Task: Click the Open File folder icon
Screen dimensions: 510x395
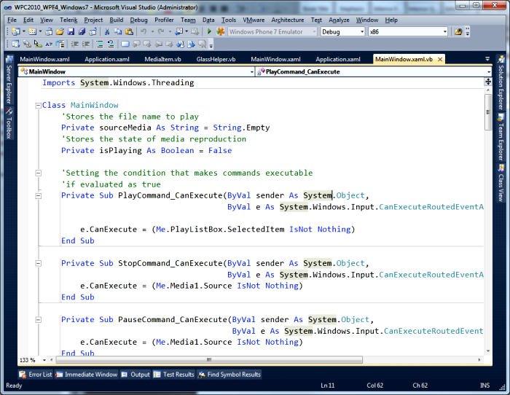Action: click(60, 32)
